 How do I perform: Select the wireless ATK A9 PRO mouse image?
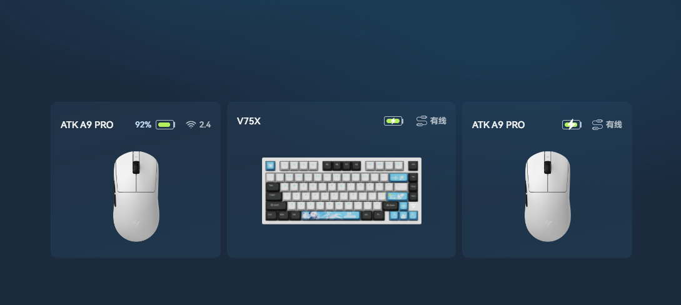[136, 196]
